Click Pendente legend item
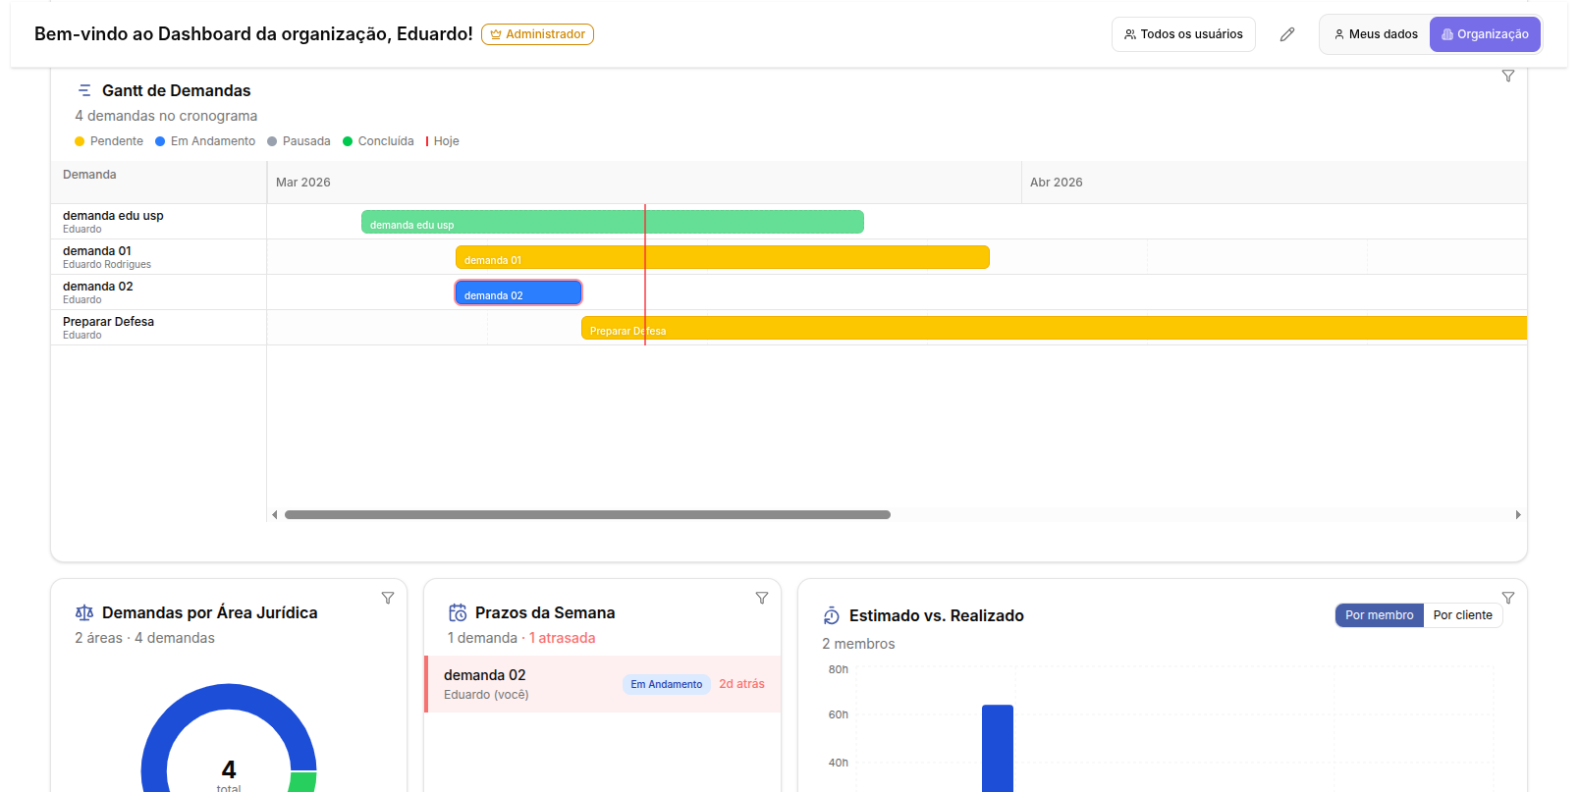The width and height of the screenshot is (1579, 792). (x=109, y=141)
